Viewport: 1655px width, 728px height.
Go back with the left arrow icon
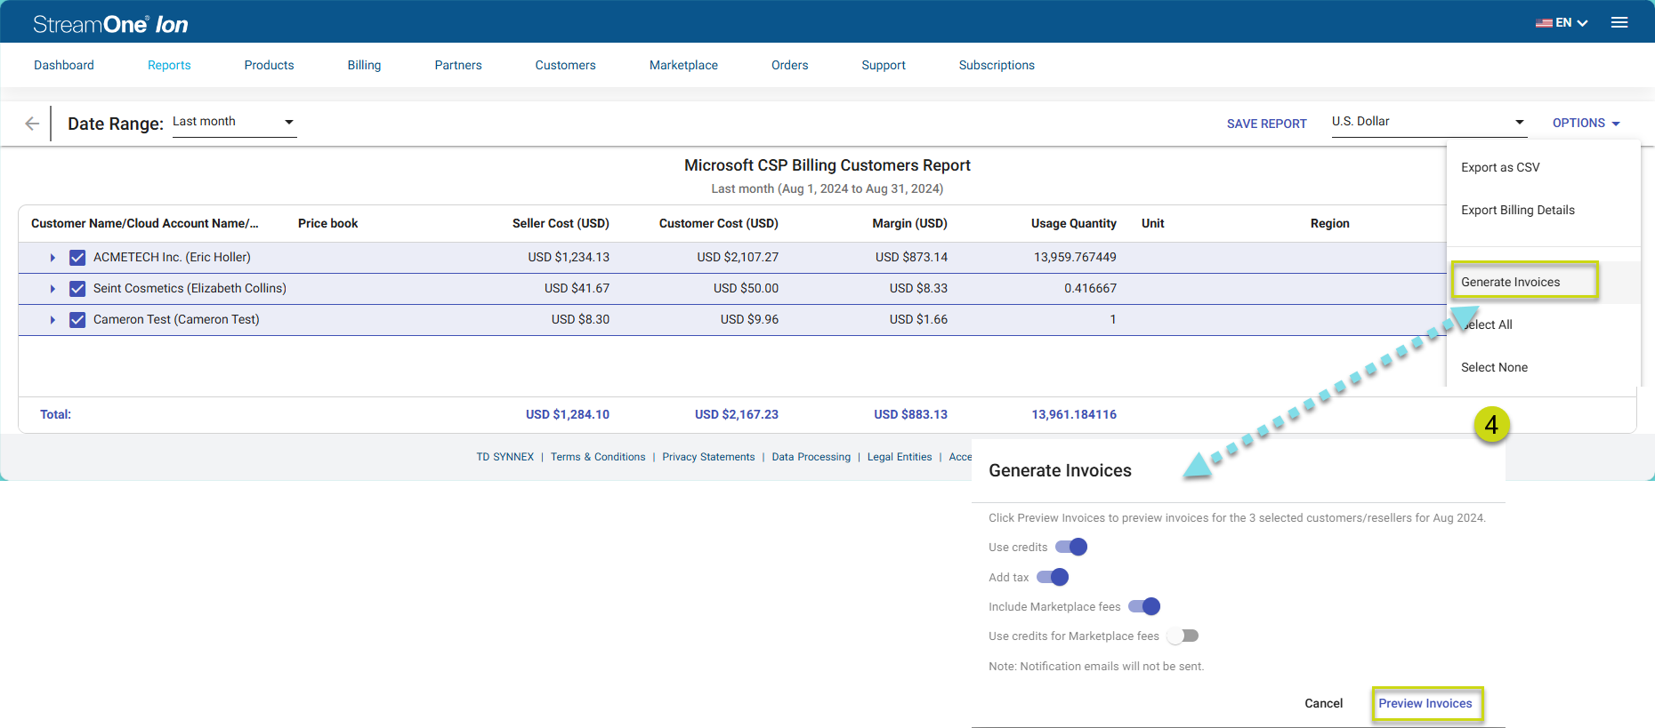tap(32, 124)
